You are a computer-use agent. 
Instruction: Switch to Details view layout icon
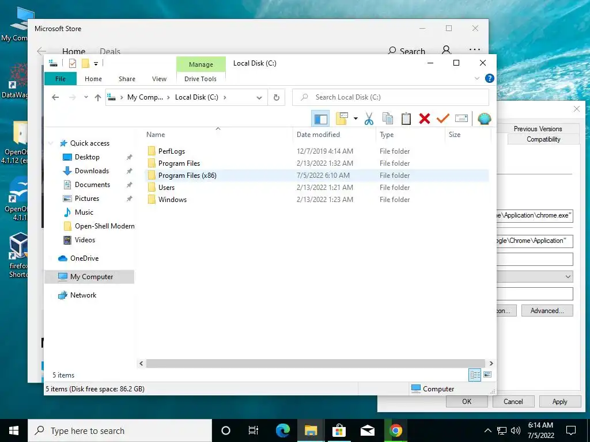pyautogui.click(x=475, y=375)
